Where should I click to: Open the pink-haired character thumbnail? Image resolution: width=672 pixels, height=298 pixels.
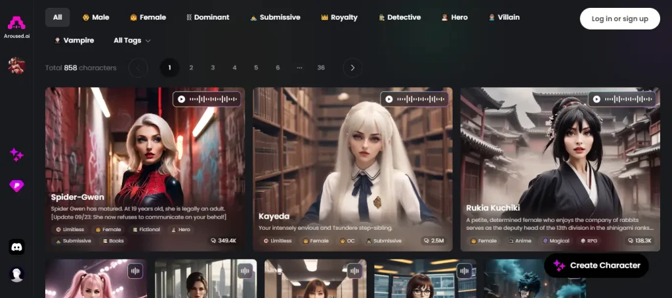tap(96, 279)
